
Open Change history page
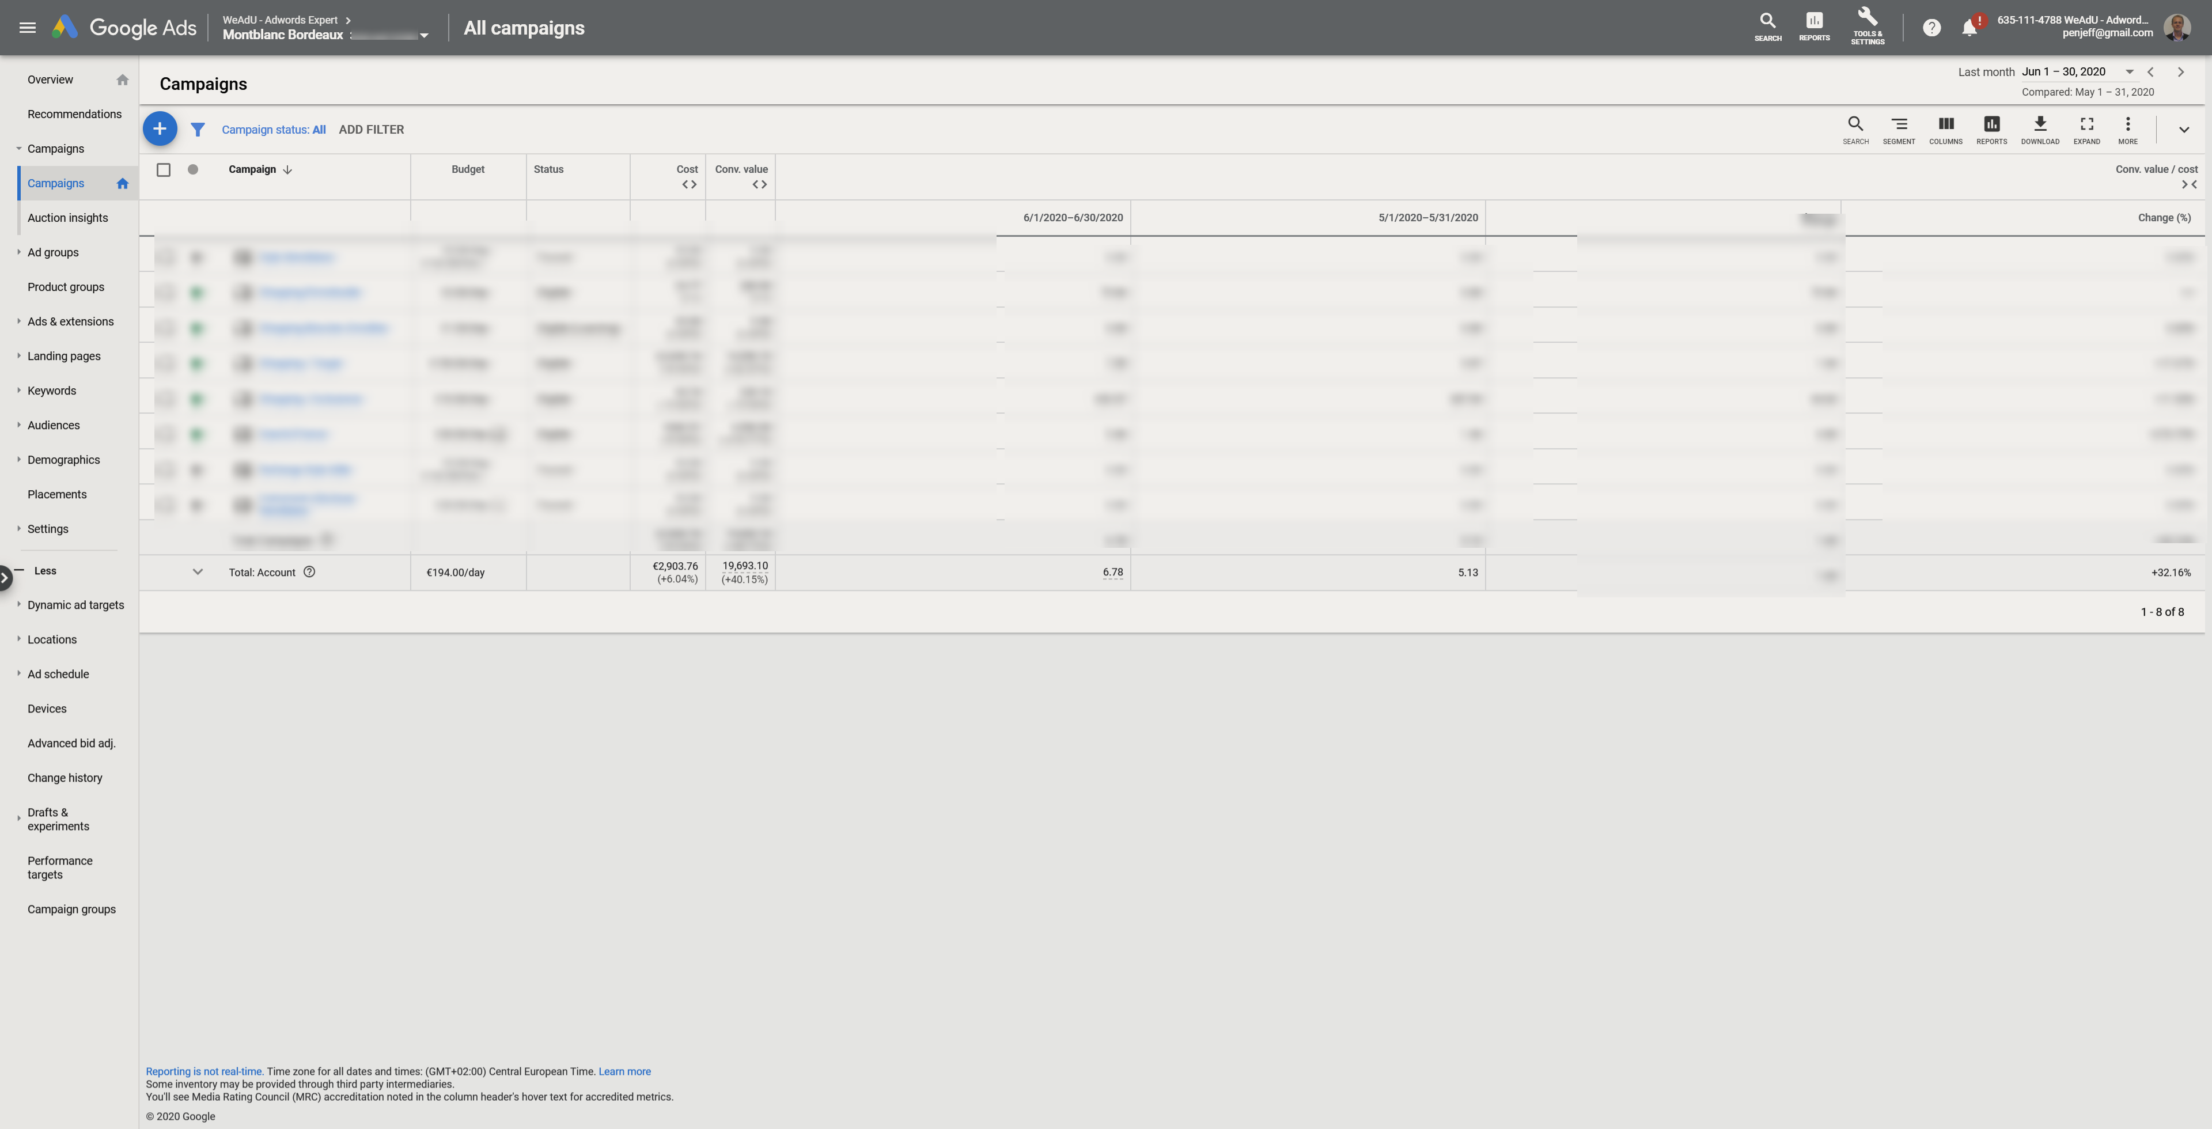(x=65, y=778)
